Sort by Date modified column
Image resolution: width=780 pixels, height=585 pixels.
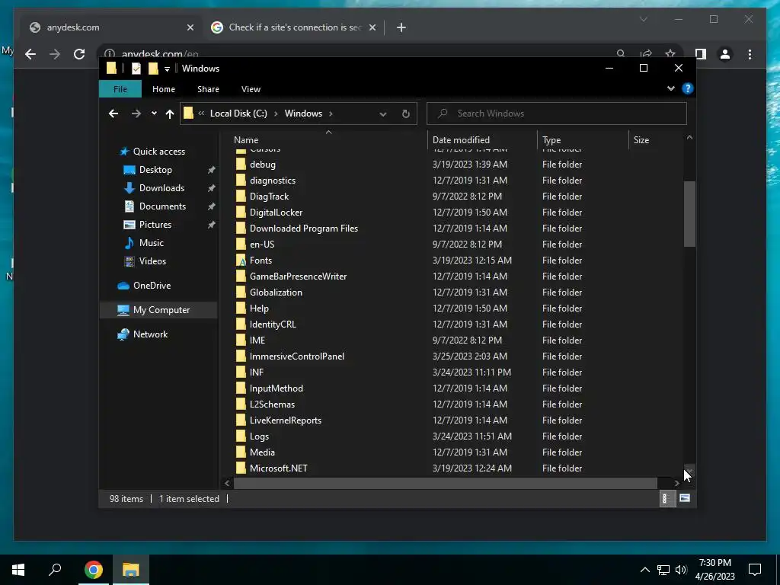tap(461, 140)
